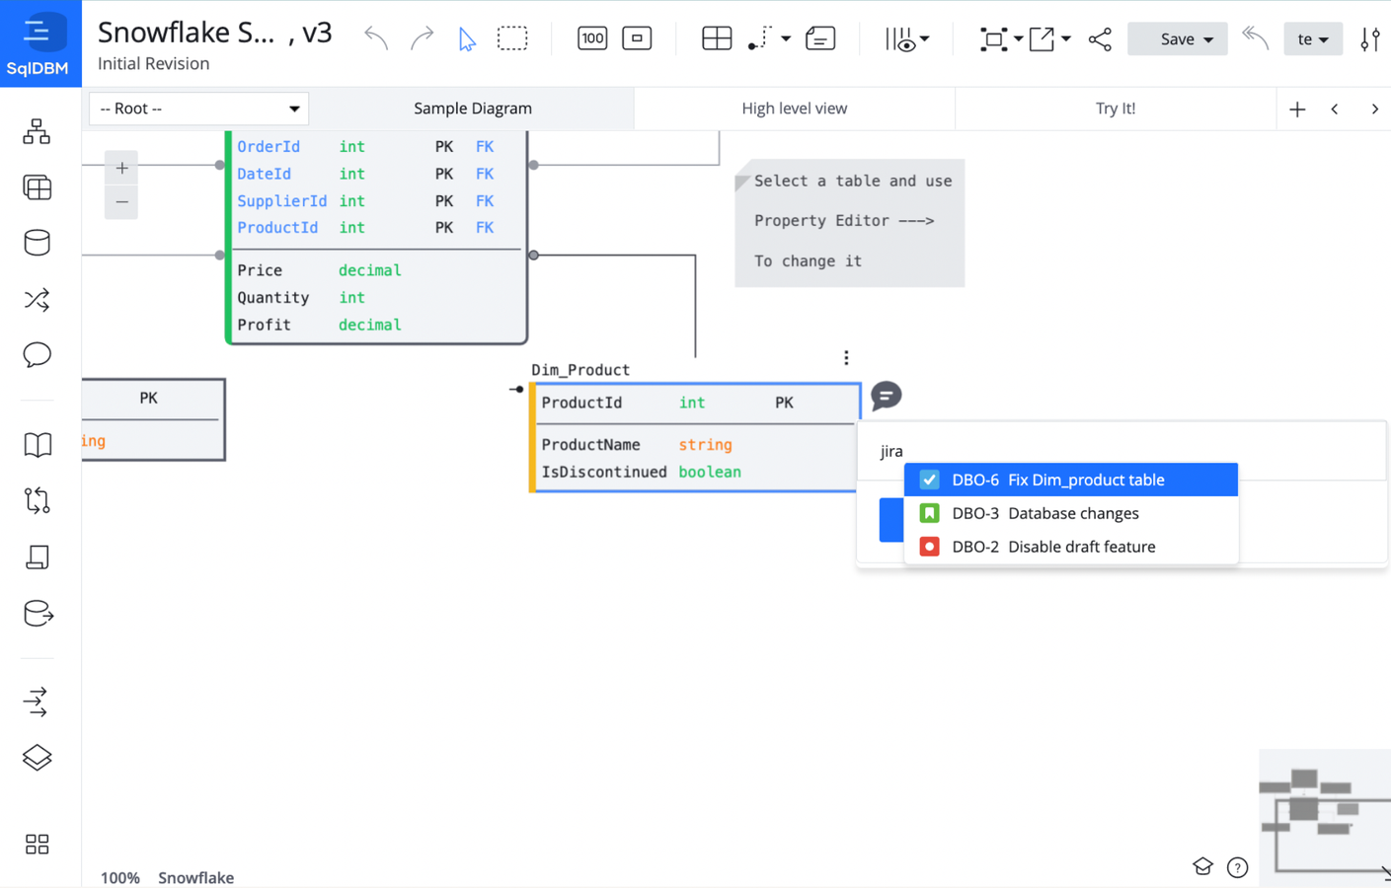1391x888 pixels.
Task: Open the view mode columns-eye dropdown
Action: click(907, 38)
